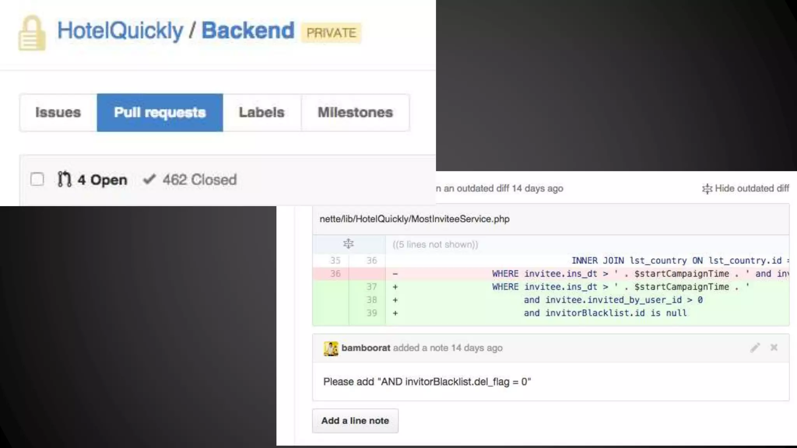Click the MostInviteeService.php file path

(x=414, y=219)
